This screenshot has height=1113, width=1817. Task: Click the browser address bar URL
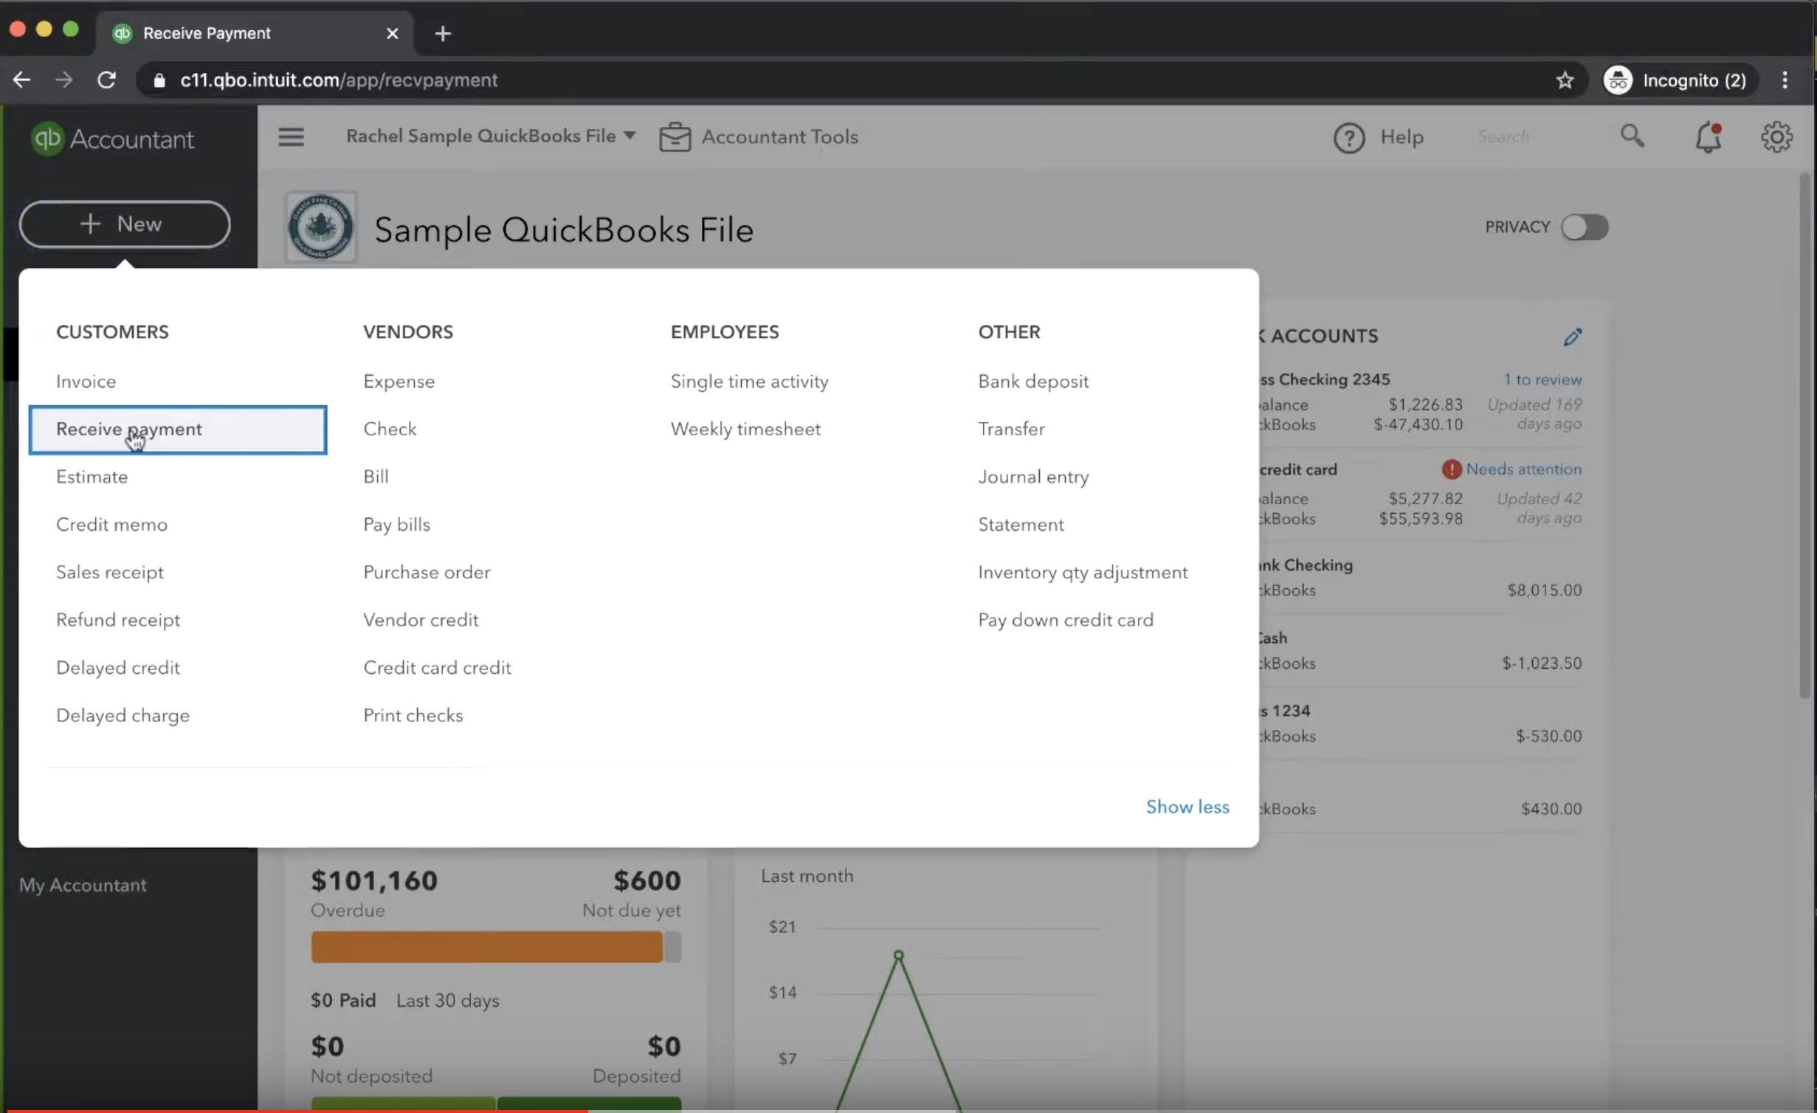[339, 80]
